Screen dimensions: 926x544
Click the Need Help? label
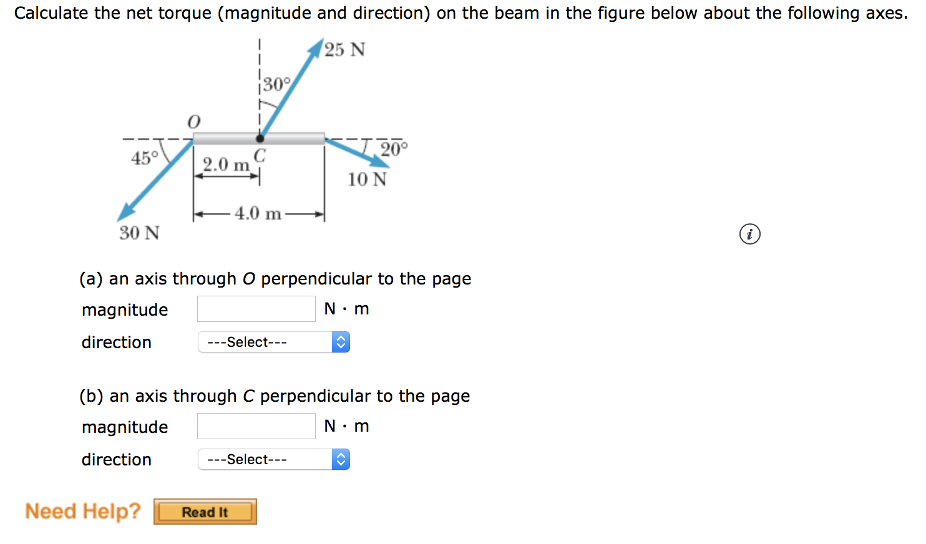tap(83, 511)
